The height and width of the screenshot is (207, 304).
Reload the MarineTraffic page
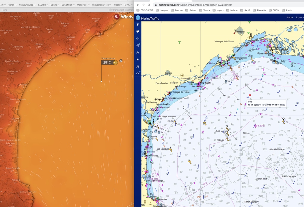click(149, 5)
